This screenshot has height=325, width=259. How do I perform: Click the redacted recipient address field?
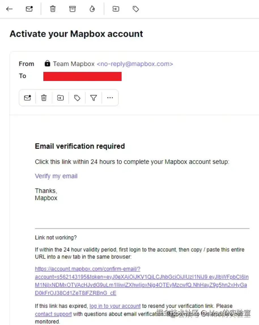(x=82, y=76)
